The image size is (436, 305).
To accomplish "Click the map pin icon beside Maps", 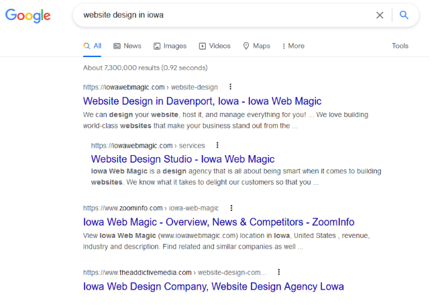I will click(246, 46).
